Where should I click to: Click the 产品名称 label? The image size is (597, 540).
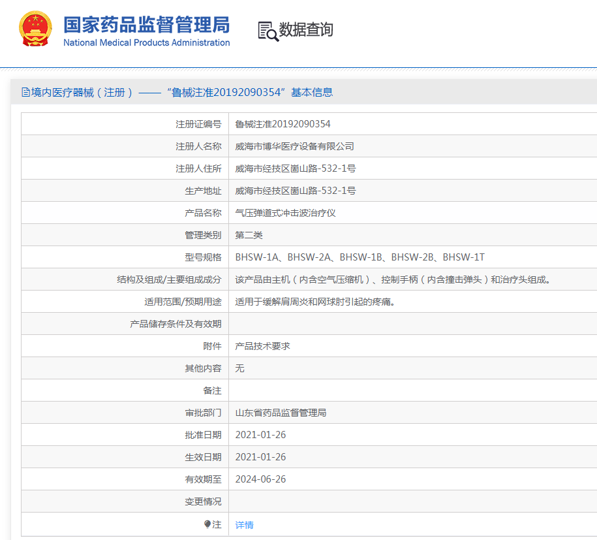click(203, 213)
